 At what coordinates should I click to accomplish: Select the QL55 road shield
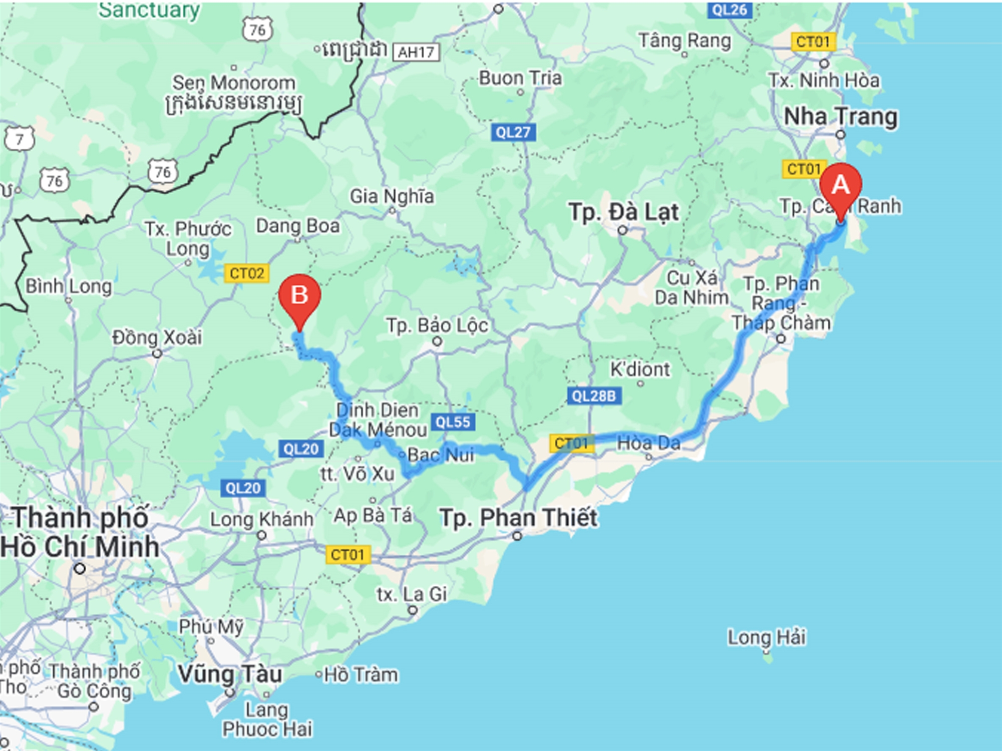(x=453, y=422)
